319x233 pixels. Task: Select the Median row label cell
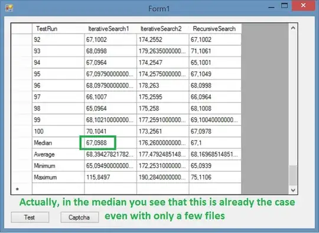pos(58,143)
